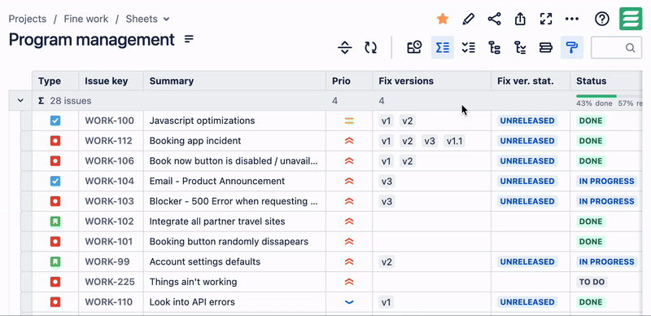
Task: Select 'Booking app incident' summary cell
Action: [x=234, y=141]
